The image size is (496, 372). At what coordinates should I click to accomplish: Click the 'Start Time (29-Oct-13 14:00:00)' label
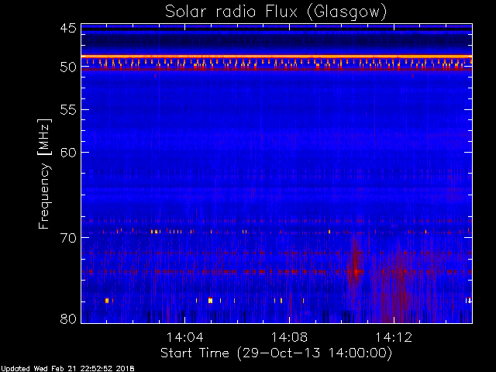pos(276,353)
